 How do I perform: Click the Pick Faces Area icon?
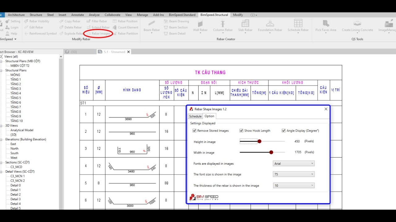(326, 23)
